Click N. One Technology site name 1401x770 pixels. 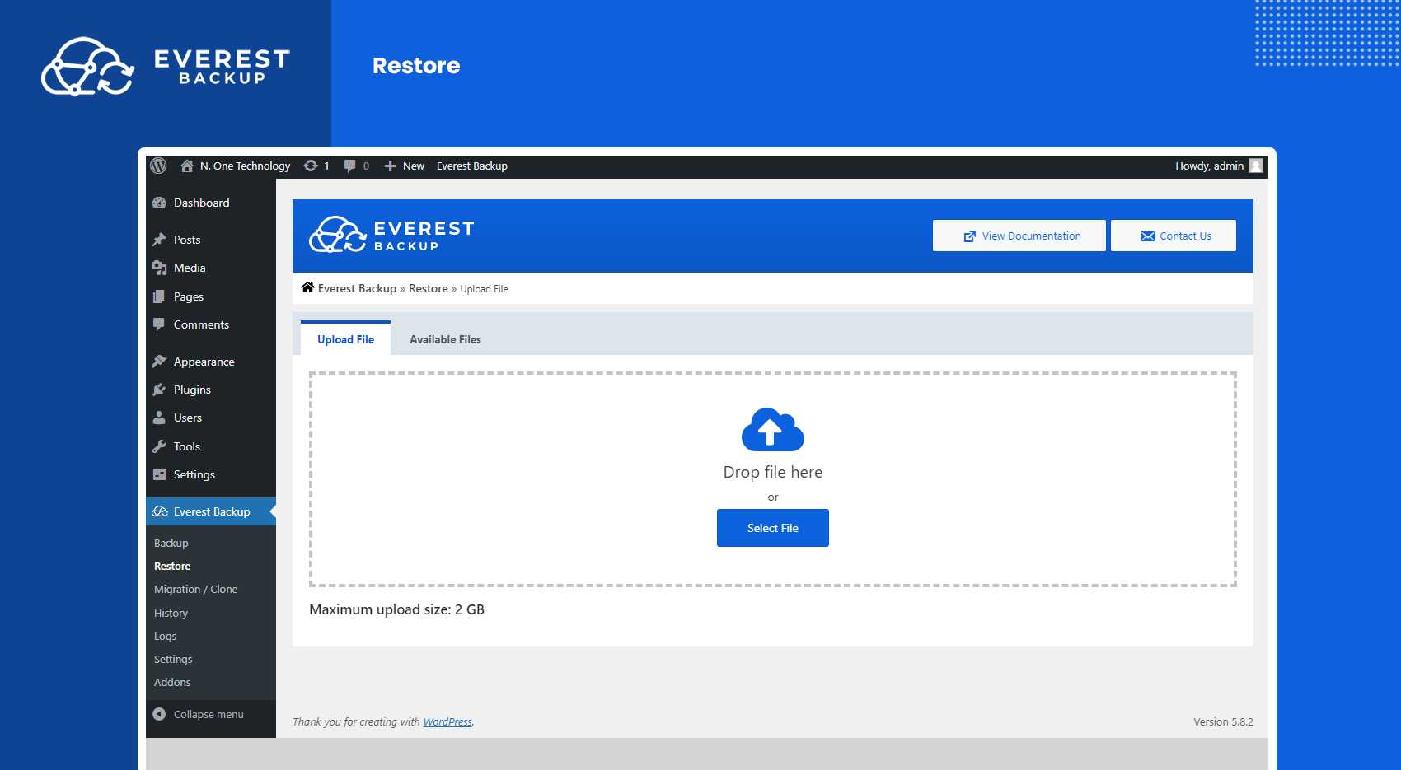tap(245, 166)
